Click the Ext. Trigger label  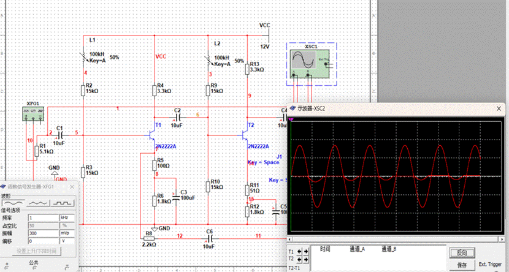click(490, 265)
